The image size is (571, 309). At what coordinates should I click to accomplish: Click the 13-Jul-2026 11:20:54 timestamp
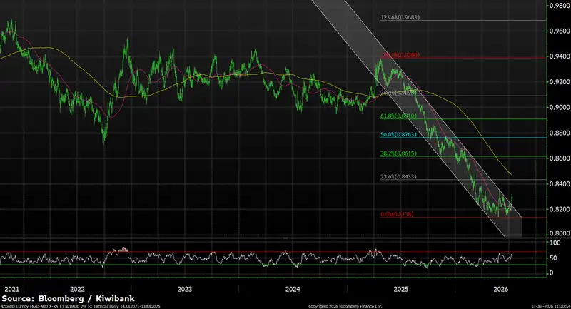(550, 307)
